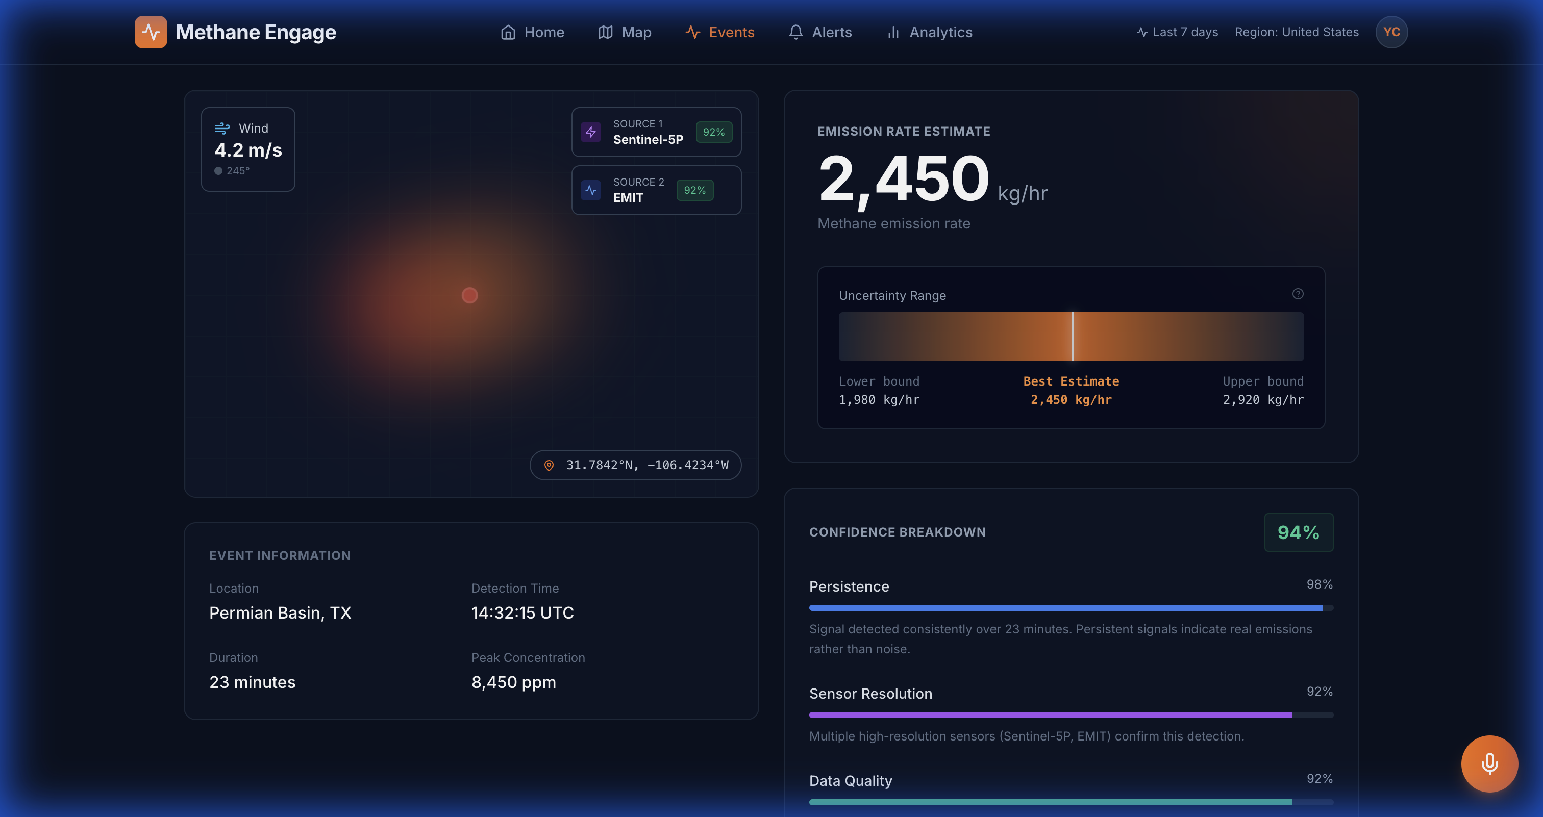Click the Best Estimate 2,450 kg/hr label
This screenshot has width=1543, height=817.
point(1071,390)
